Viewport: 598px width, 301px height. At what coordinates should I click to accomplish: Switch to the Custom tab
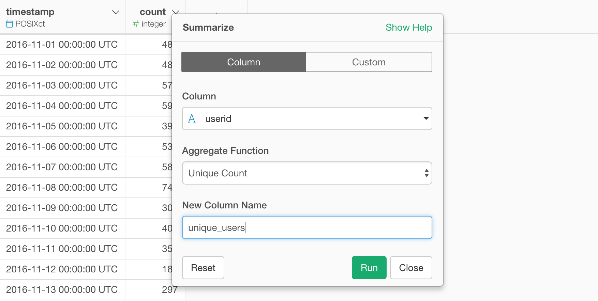(369, 62)
